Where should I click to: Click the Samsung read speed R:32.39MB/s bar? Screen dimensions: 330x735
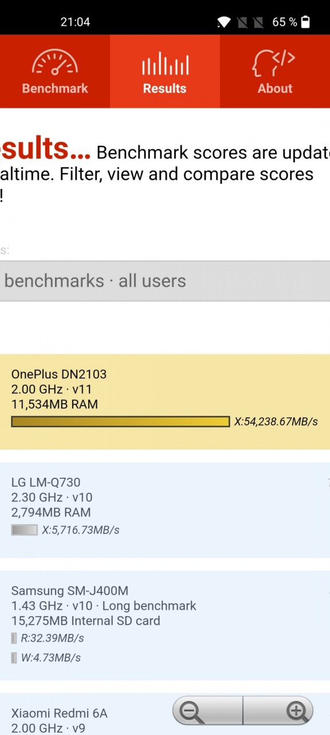coord(14,638)
